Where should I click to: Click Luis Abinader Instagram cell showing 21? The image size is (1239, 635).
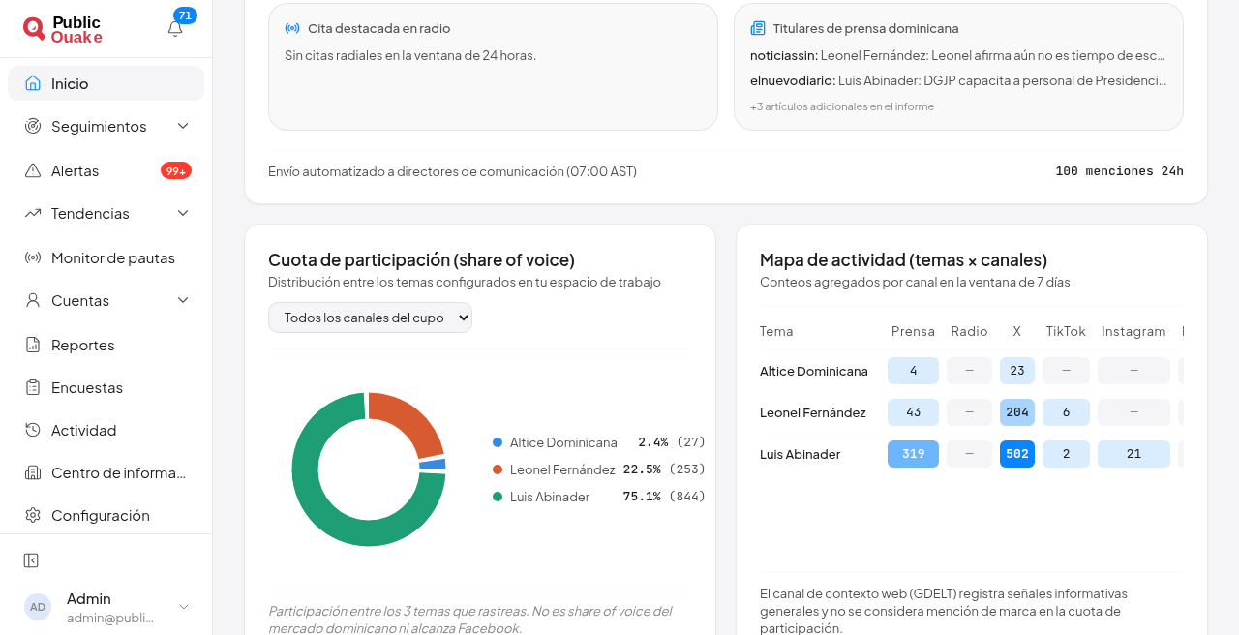pyautogui.click(x=1133, y=454)
